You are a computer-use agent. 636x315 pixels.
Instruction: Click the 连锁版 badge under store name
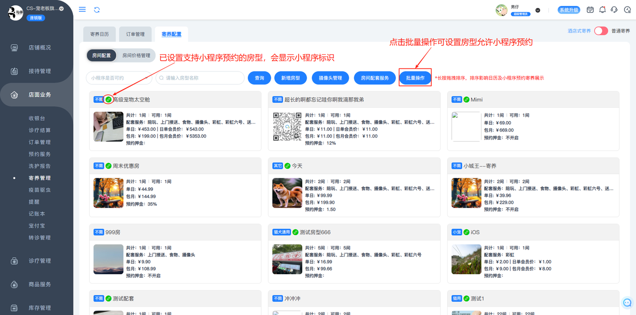tap(36, 18)
